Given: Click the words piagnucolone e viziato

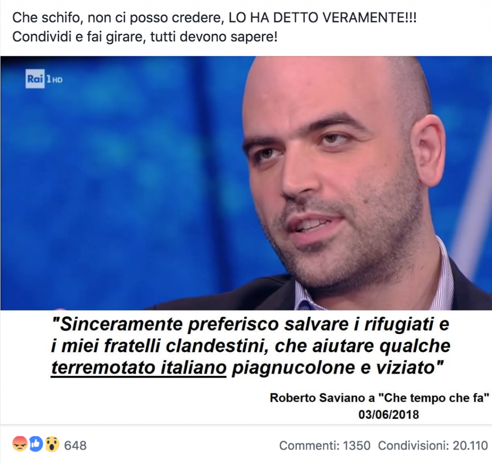Looking at the screenshot, I should tap(338, 367).
